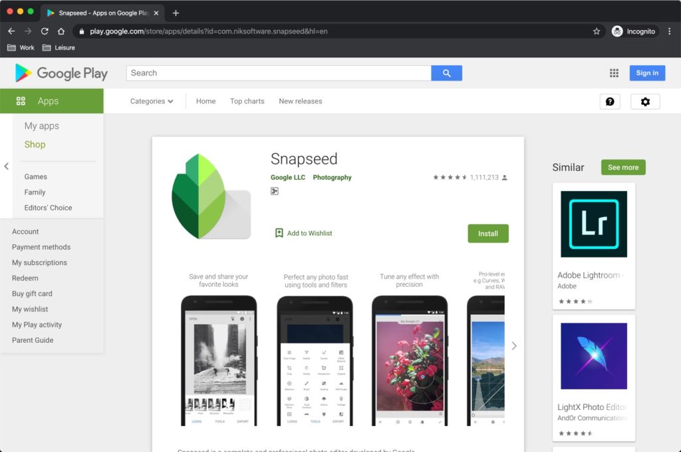
Task: Click the browser address bar URL
Action: tap(208, 31)
